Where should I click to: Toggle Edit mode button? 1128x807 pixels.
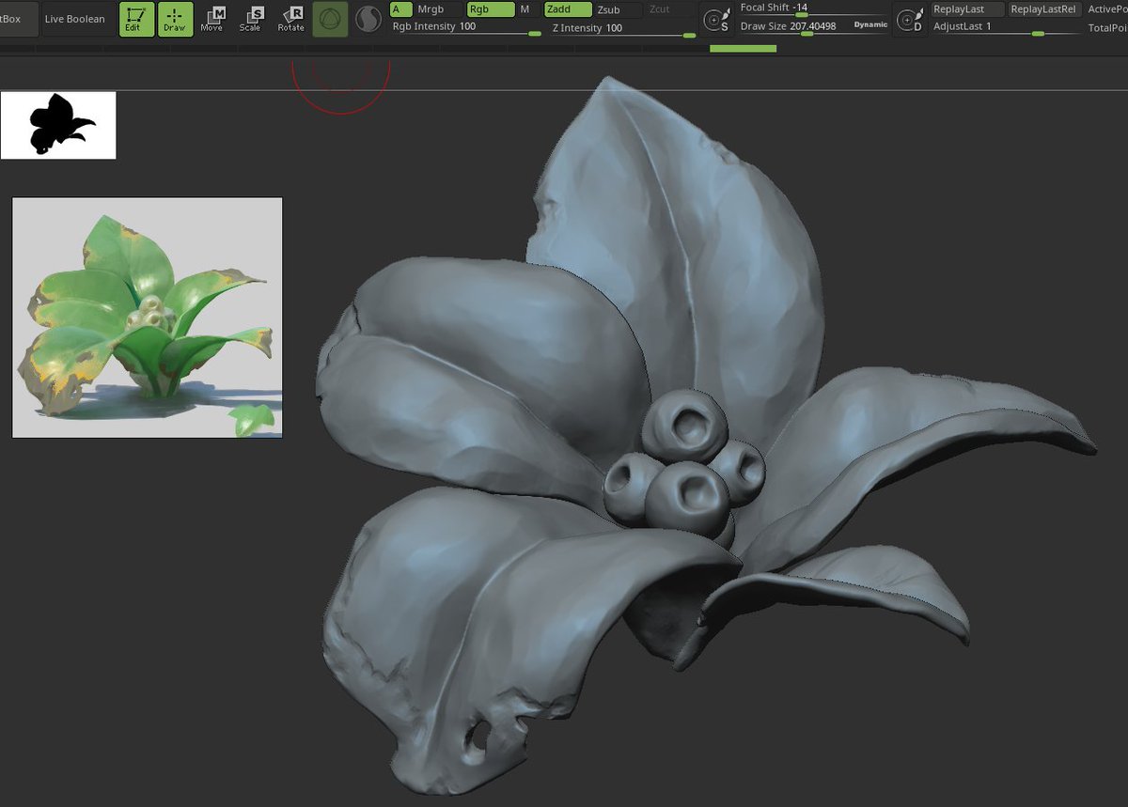point(137,19)
